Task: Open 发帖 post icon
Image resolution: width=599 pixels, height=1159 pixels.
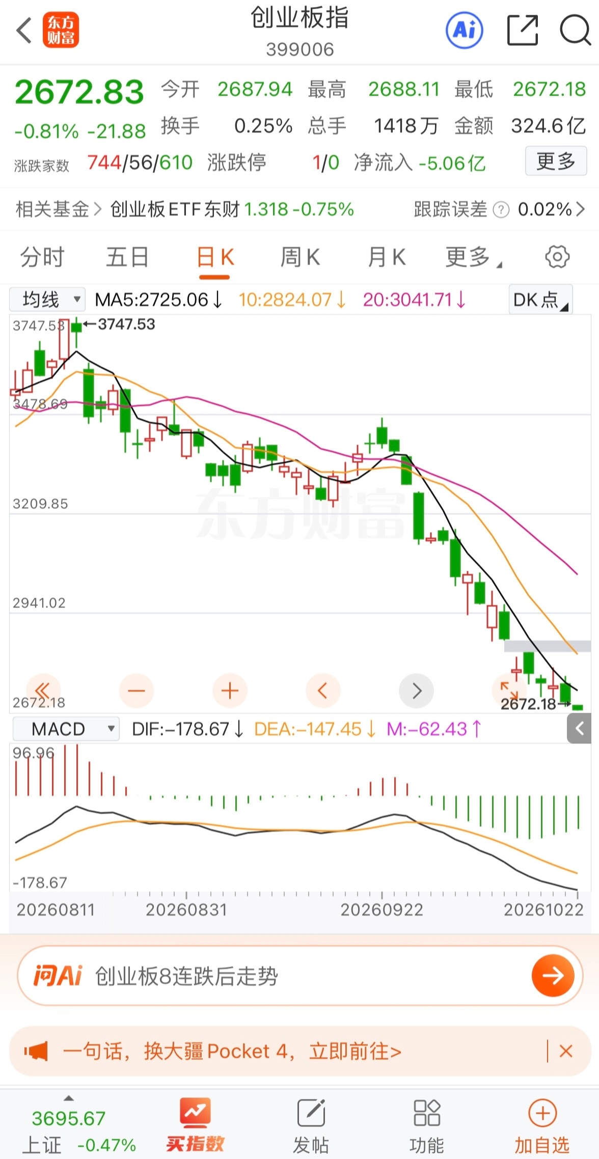Action: 311,1113
